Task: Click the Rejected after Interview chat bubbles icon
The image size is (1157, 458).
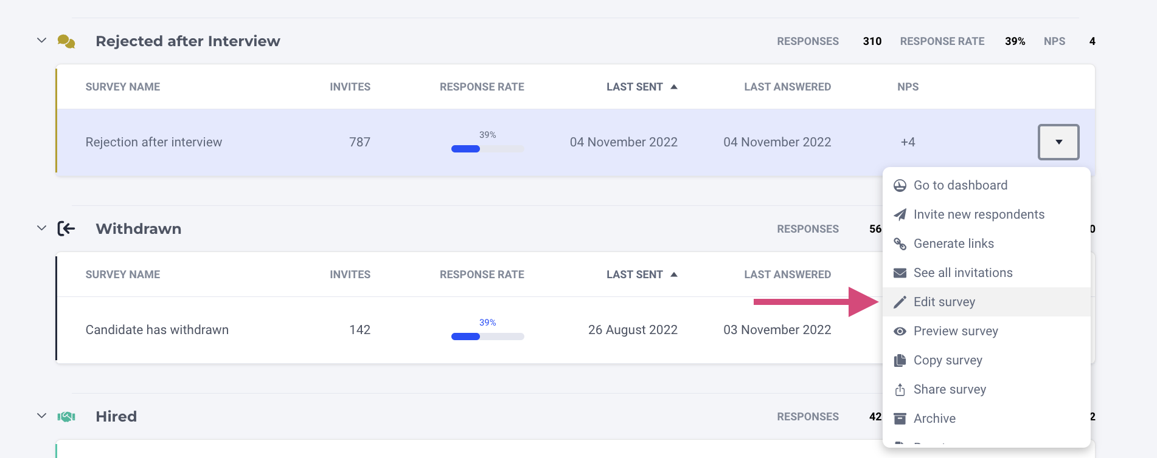Action: click(66, 41)
